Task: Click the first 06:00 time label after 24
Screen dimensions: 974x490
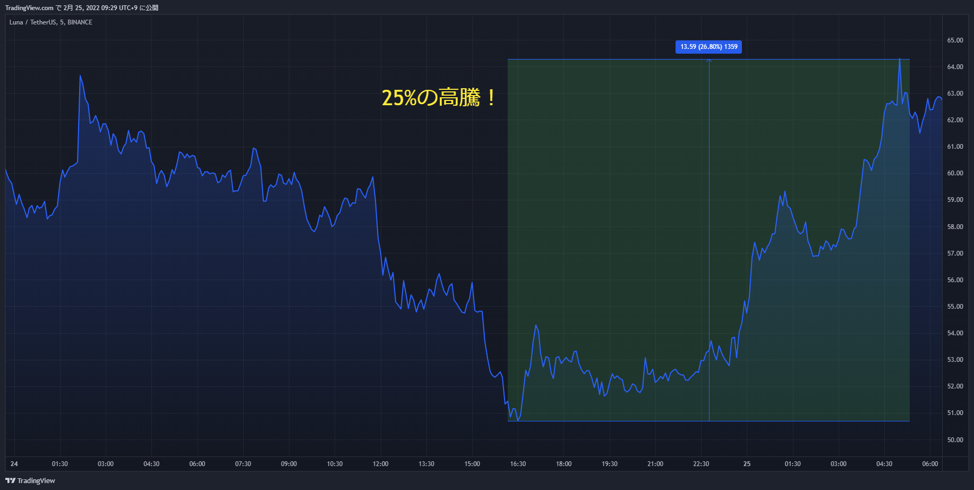Action: tap(197, 464)
